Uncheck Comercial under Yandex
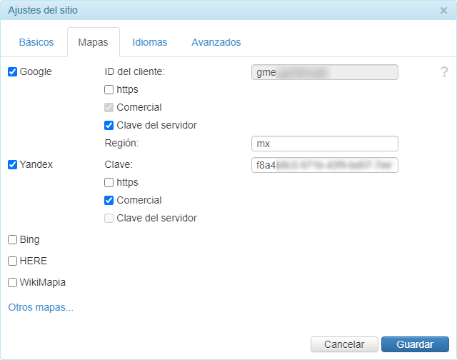The height and width of the screenshot is (360, 457). point(109,200)
